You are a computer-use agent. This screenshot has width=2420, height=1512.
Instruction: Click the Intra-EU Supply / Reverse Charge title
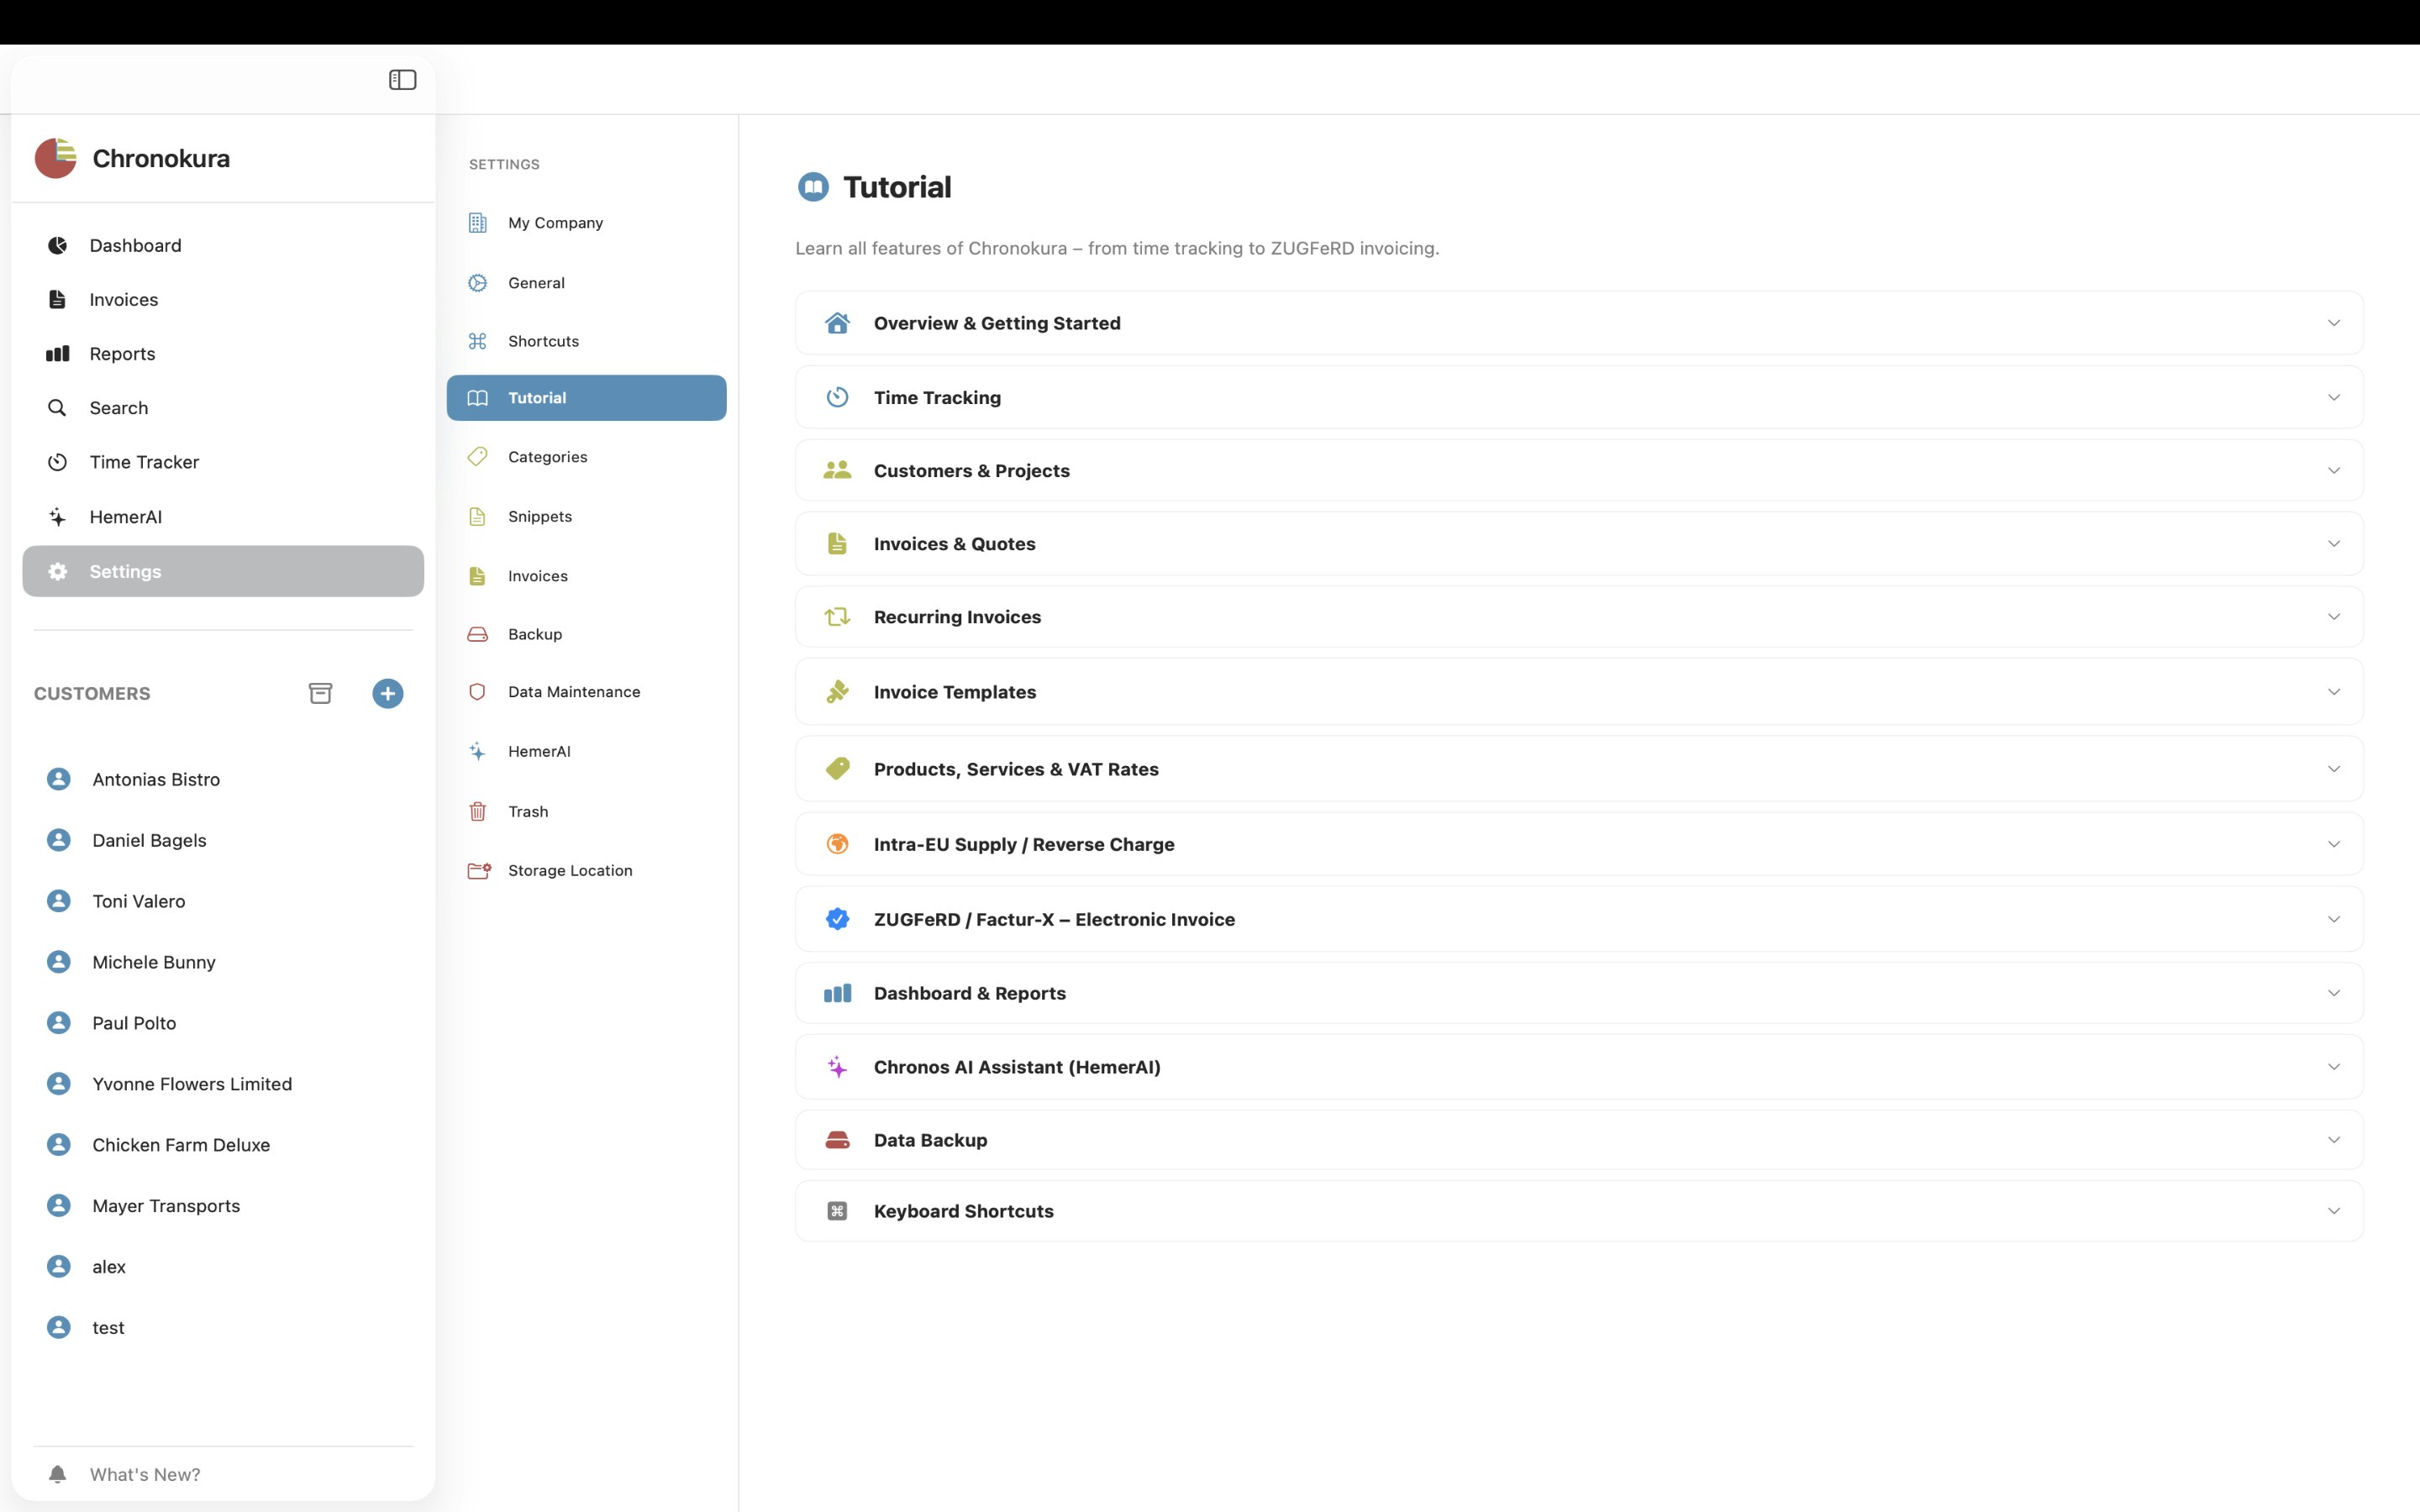[x=1024, y=844]
